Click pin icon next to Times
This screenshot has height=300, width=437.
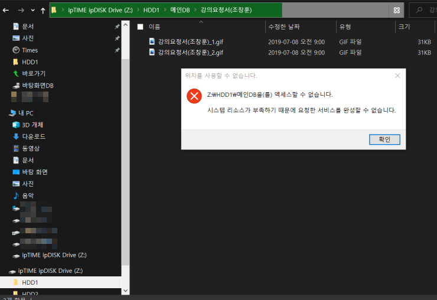point(117,50)
